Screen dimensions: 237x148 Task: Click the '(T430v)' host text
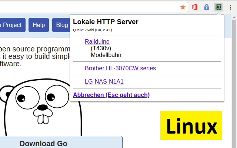pos(101,48)
